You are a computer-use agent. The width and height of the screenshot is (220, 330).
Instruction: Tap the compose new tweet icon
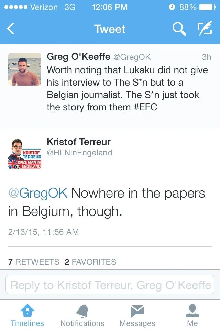click(205, 29)
